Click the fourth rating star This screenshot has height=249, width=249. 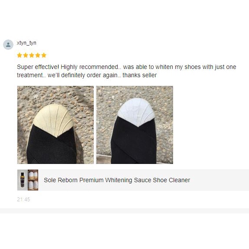[x=38, y=55]
